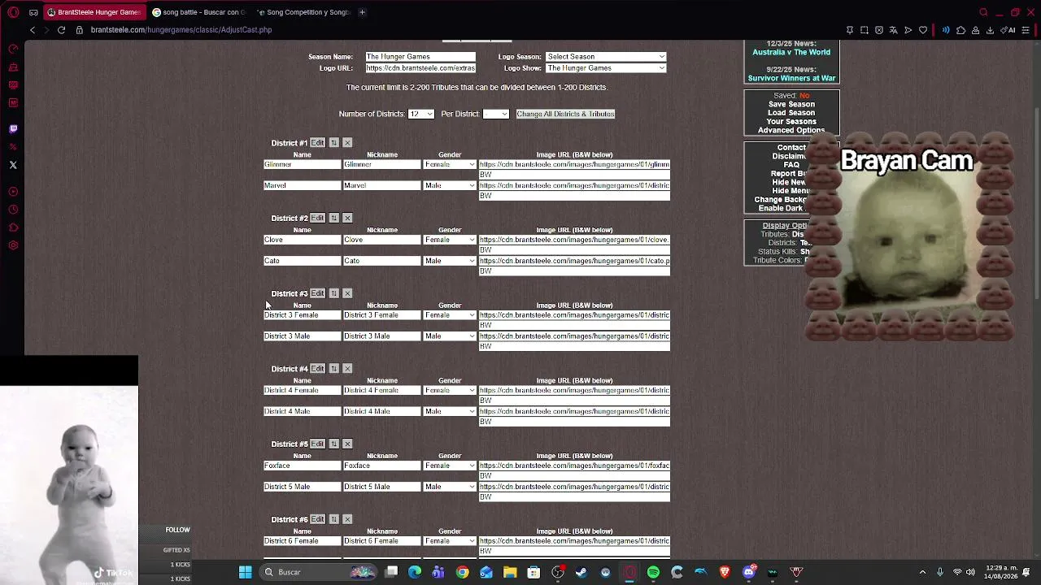This screenshot has height=585, width=1041.
Task: Click the District 3 Male name field
Action: tap(302, 336)
